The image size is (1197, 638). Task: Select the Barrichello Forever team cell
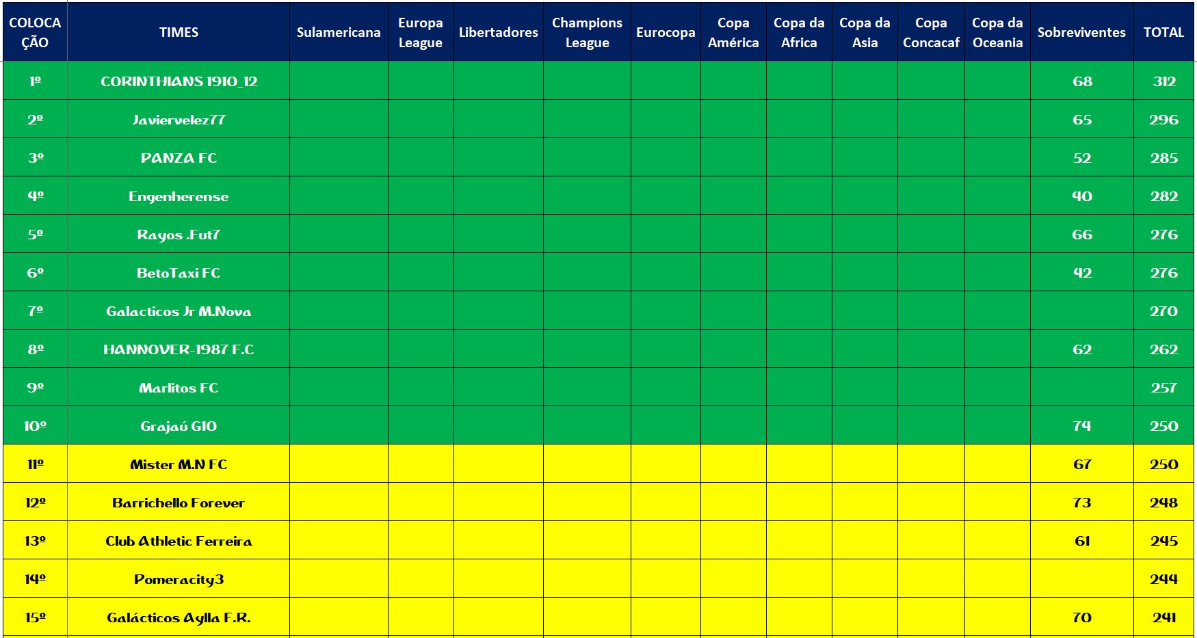coord(179,503)
